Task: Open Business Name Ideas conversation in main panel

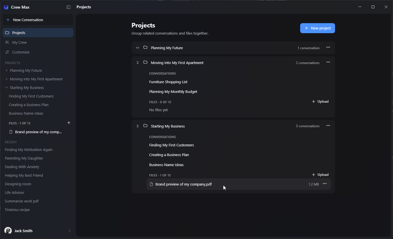Action: coord(166,165)
